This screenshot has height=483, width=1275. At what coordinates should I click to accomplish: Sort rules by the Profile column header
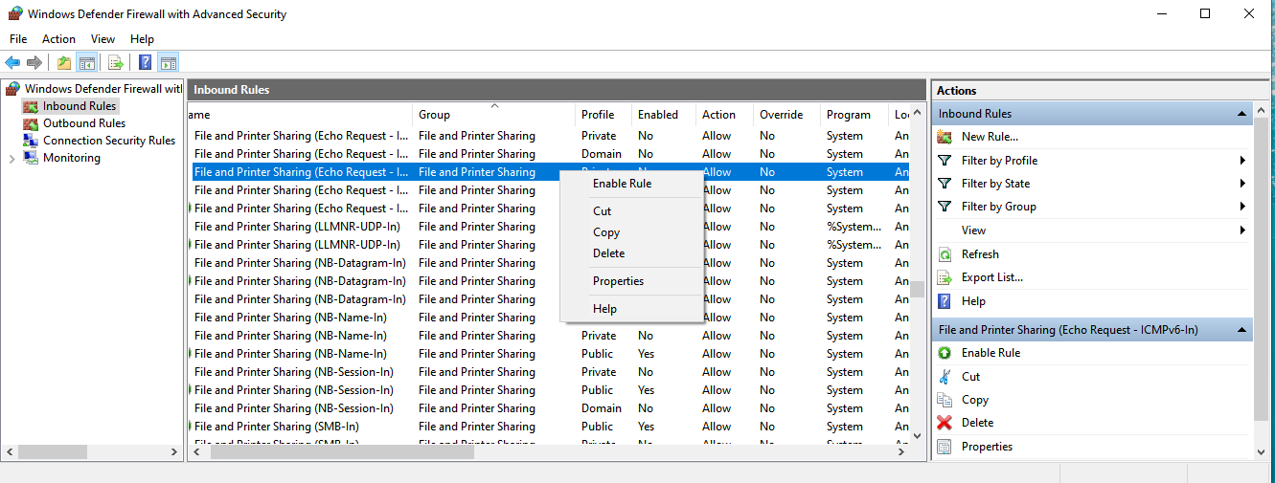603,115
